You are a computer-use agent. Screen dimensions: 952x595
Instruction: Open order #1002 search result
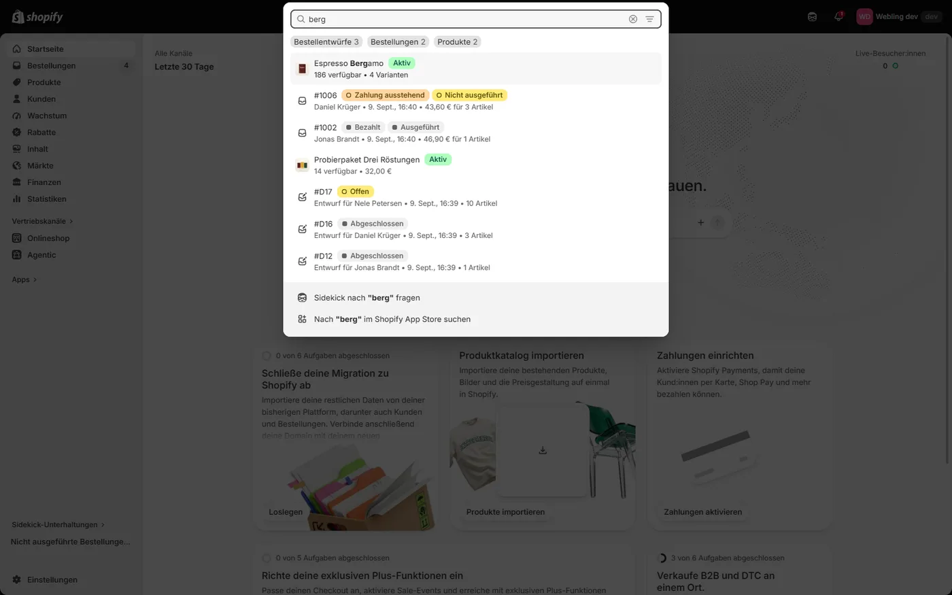(476, 133)
